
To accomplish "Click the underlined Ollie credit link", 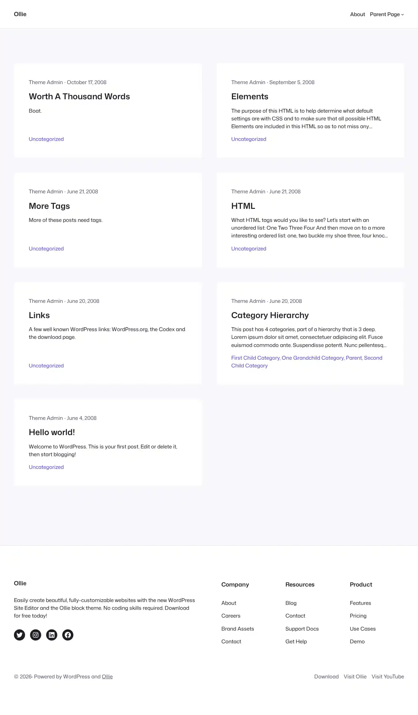I will pyautogui.click(x=107, y=677).
